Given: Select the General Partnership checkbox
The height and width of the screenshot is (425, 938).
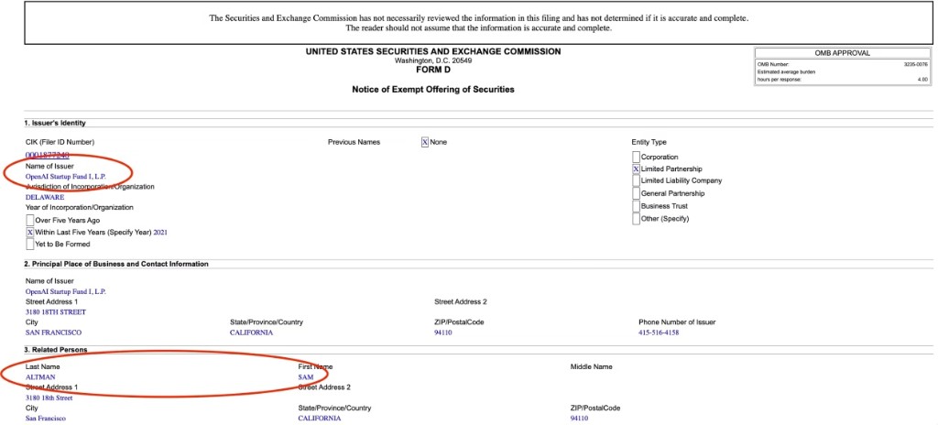Looking at the screenshot, I should (x=636, y=194).
